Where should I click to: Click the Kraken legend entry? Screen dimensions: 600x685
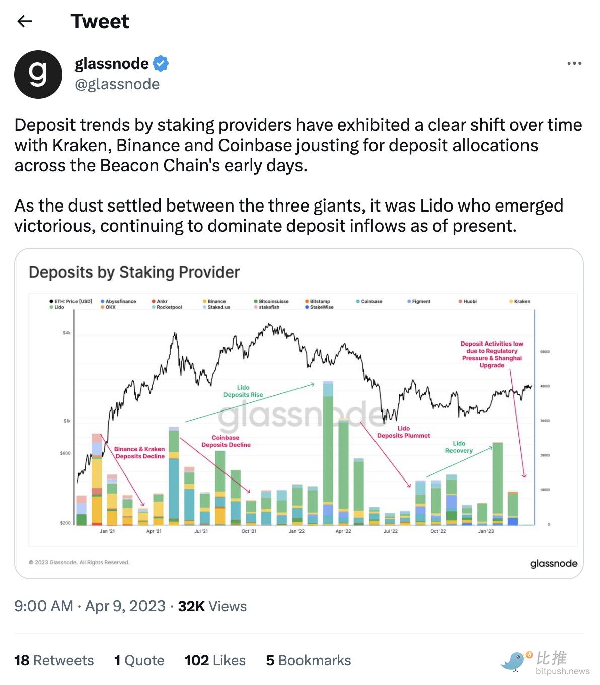[x=519, y=301]
